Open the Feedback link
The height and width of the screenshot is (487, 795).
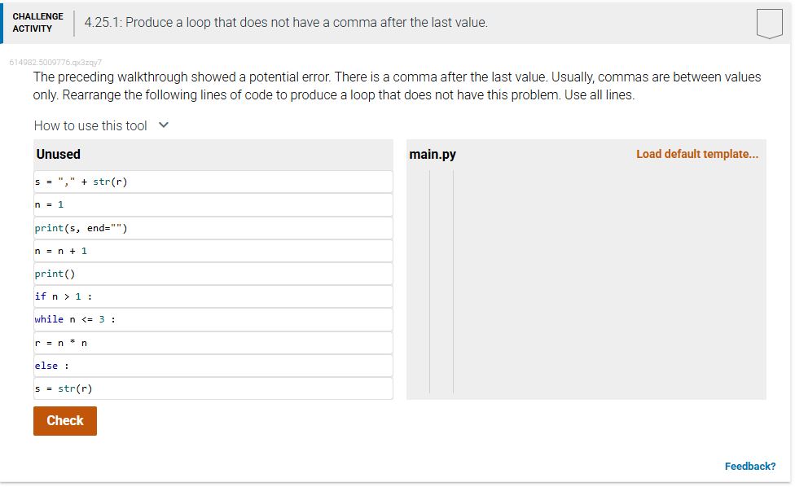(x=749, y=466)
